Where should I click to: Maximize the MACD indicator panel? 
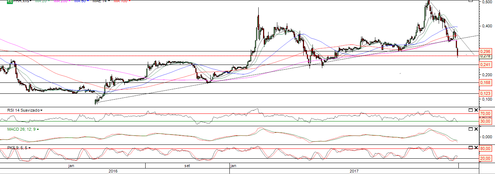click(x=470, y=129)
